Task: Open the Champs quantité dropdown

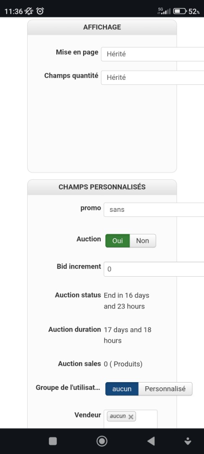Action: click(152, 78)
